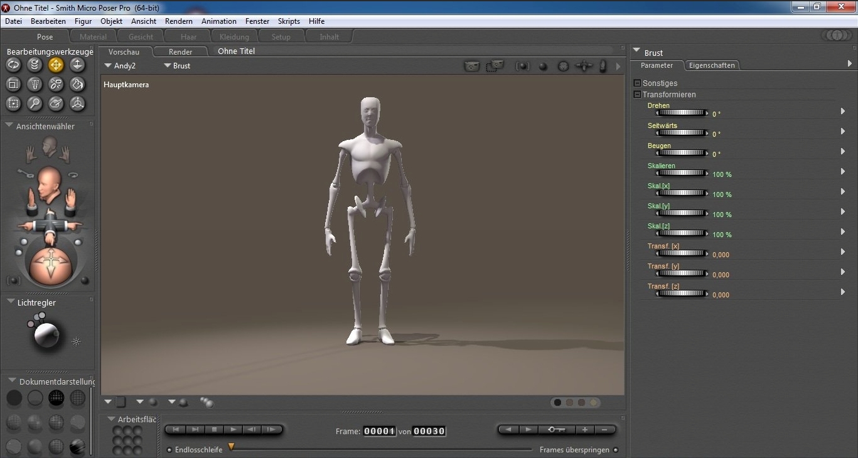This screenshot has height=458, width=858.
Task: Click the add light sun icon
Action: coord(76,341)
